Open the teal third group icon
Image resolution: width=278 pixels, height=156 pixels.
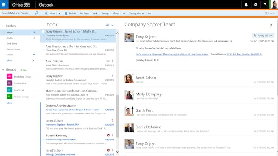tap(10, 90)
